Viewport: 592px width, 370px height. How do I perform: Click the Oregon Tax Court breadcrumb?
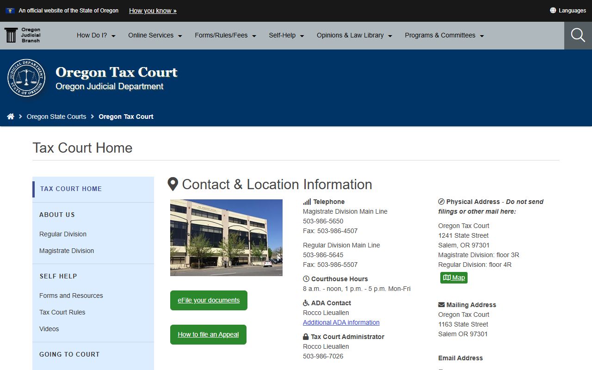[x=126, y=117]
